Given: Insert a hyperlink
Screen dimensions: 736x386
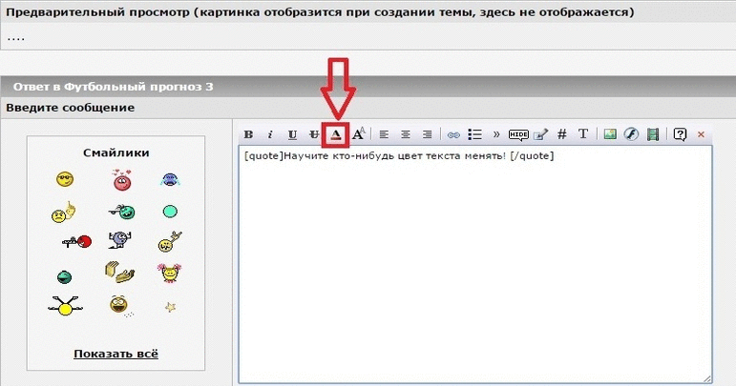Looking at the screenshot, I should [x=453, y=134].
